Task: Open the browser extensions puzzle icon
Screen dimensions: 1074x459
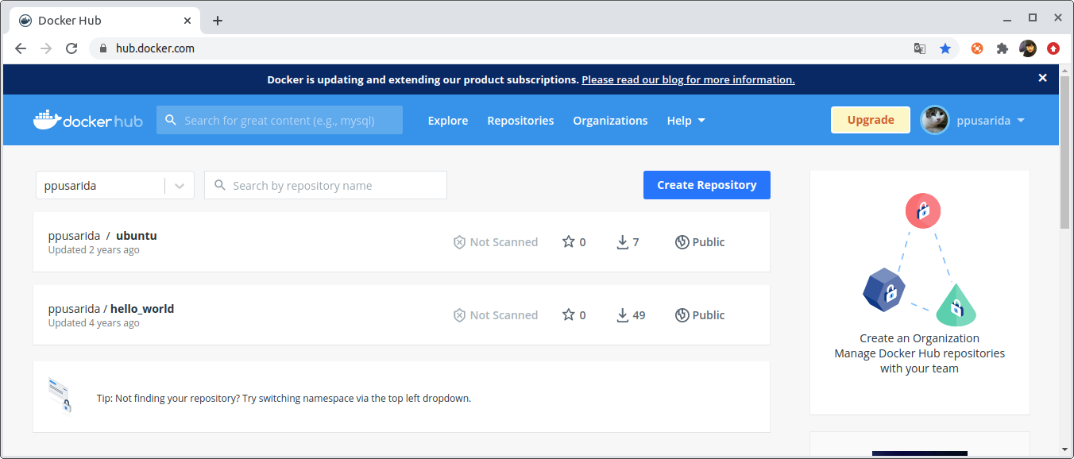Action: pos(1003,48)
